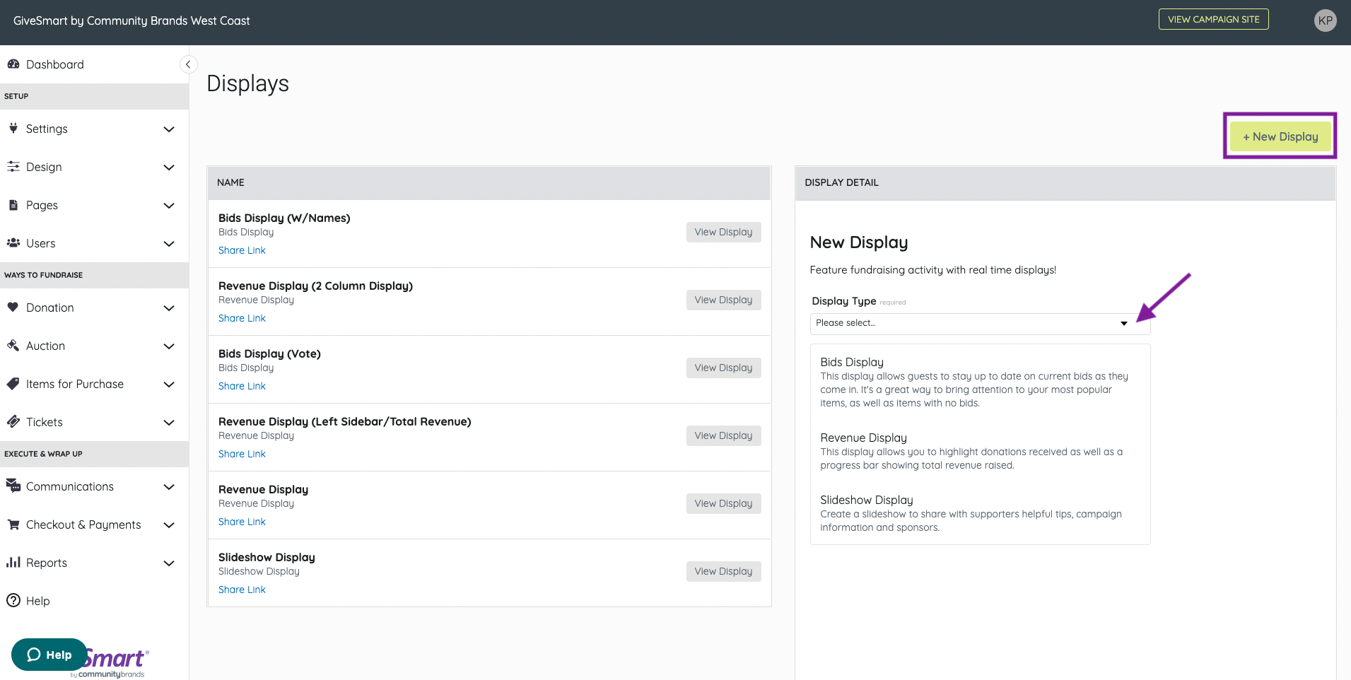Click the Auction gavel icon
1351x680 pixels.
13,346
